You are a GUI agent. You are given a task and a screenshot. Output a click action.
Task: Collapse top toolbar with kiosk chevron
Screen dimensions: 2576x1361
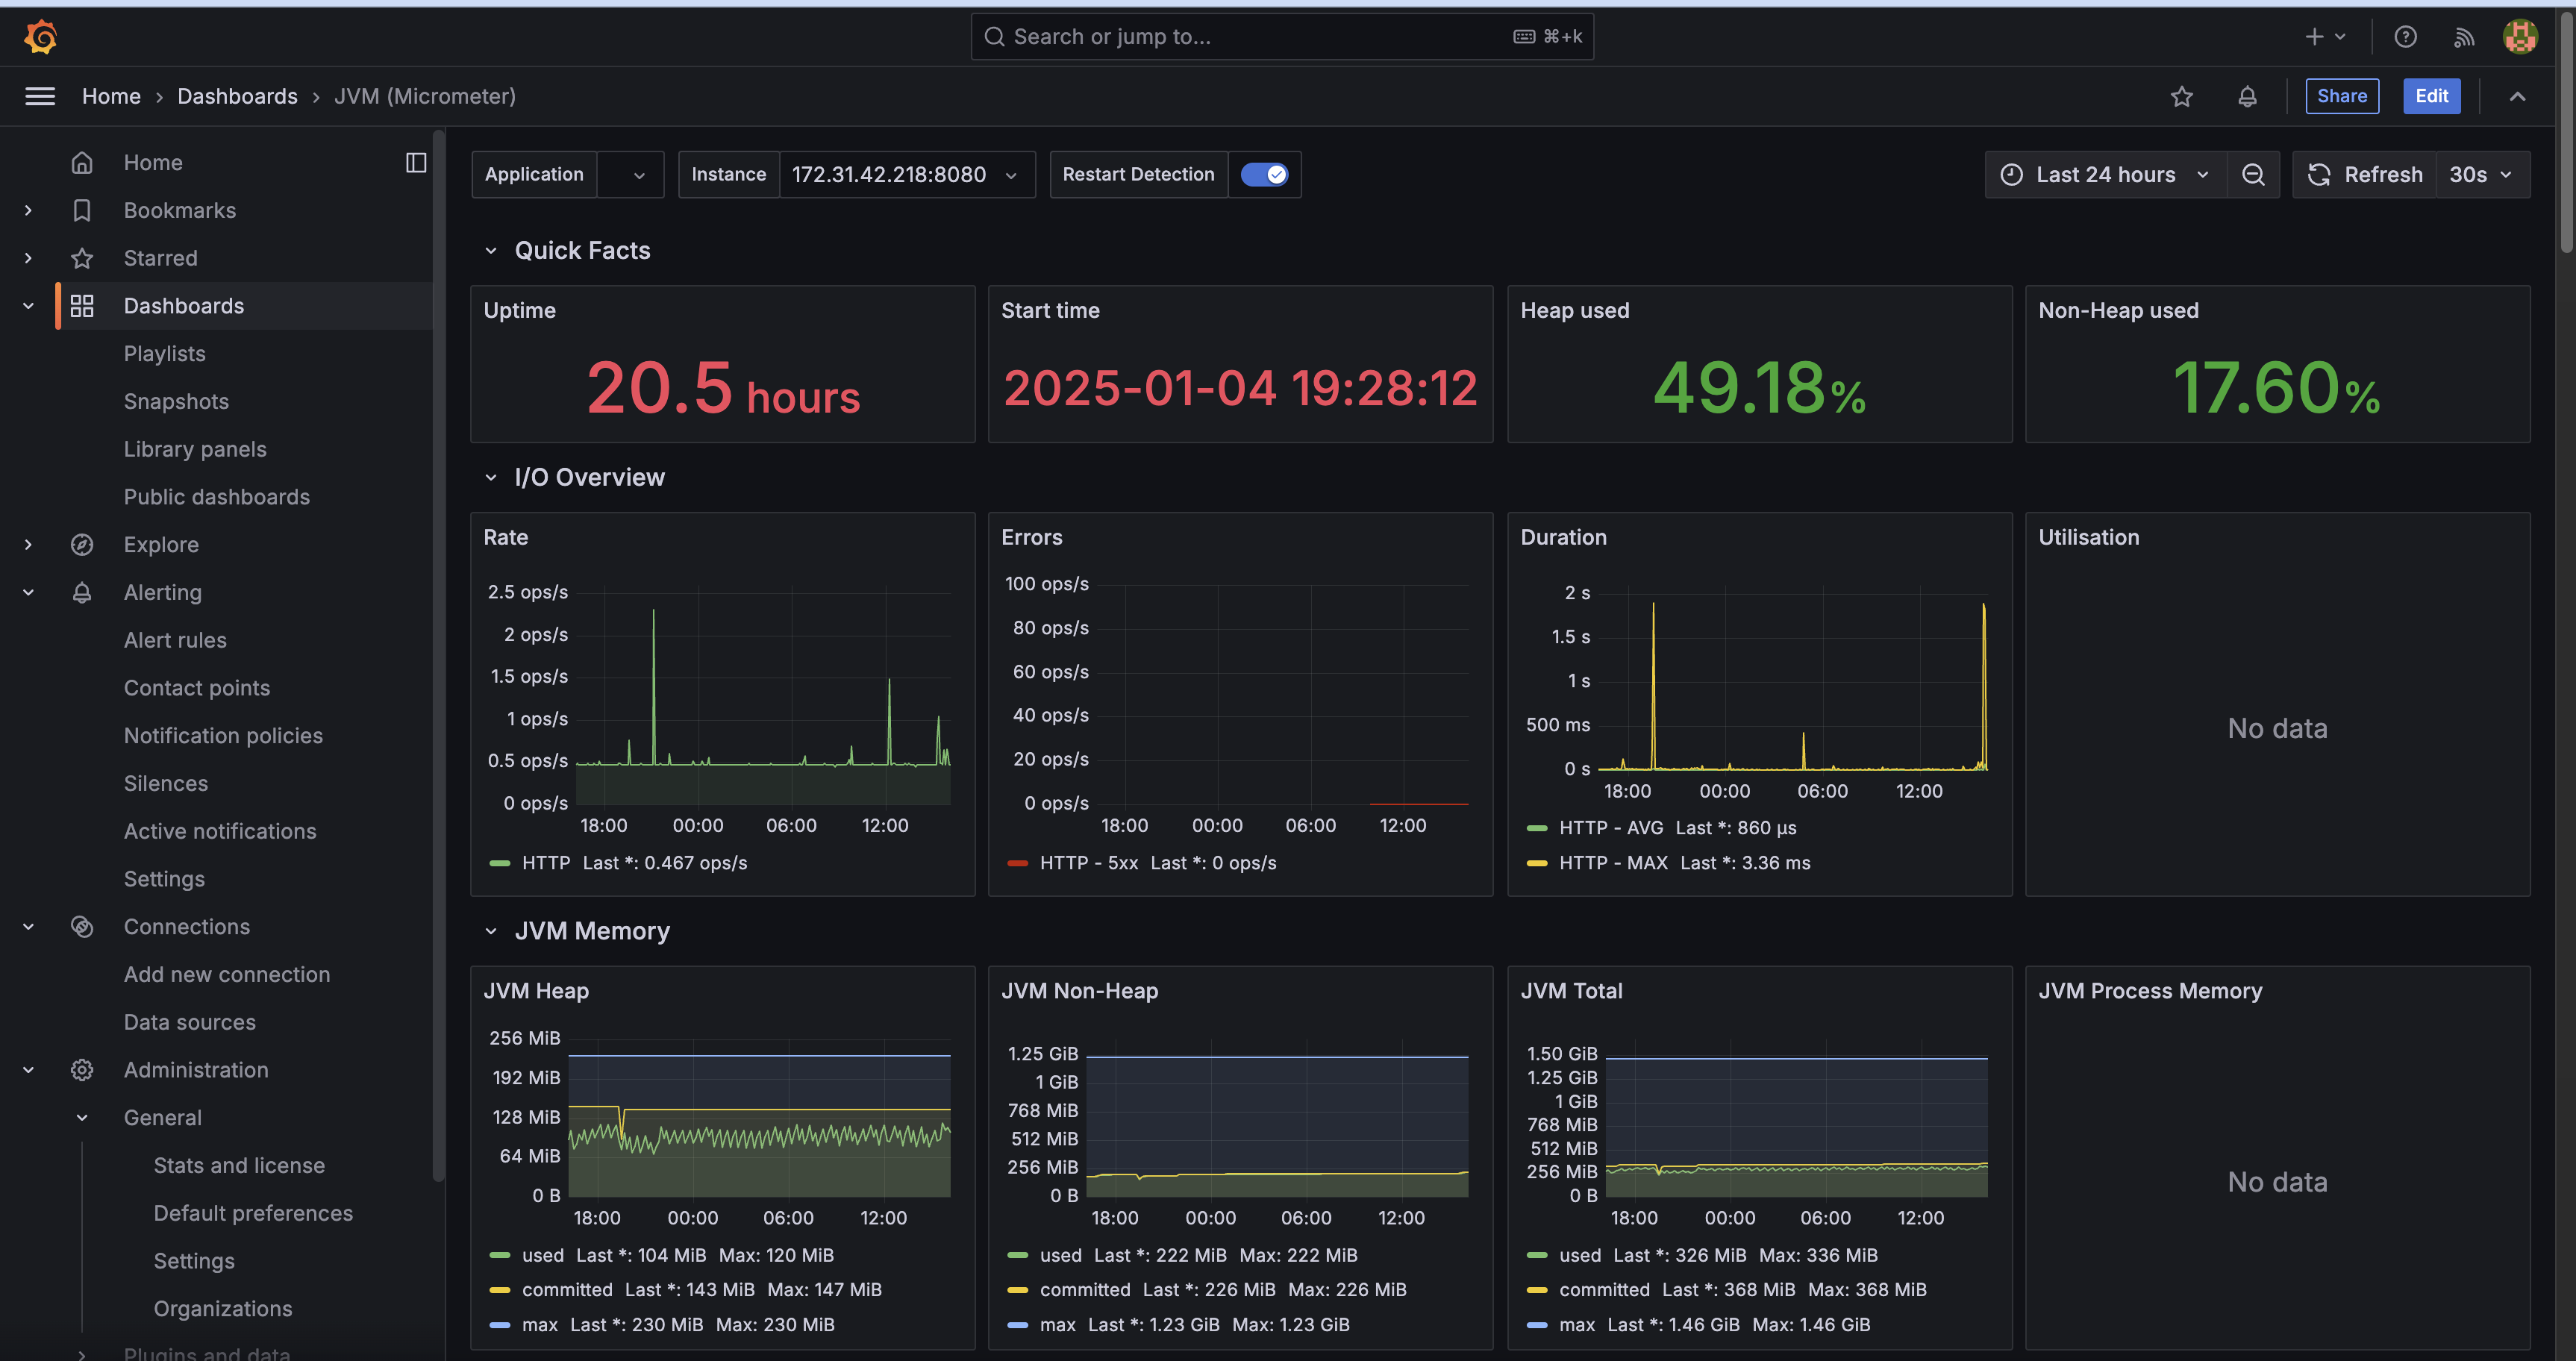tap(2517, 96)
